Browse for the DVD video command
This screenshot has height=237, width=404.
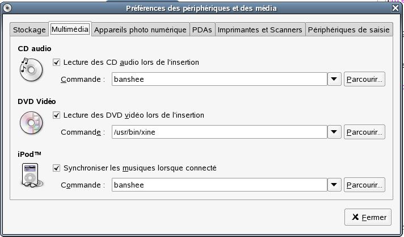click(x=364, y=132)
